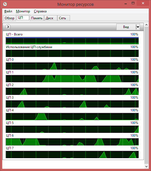Click the Resource Monitor app icon in title bar
151x171 pixels.
coord(5,4)
